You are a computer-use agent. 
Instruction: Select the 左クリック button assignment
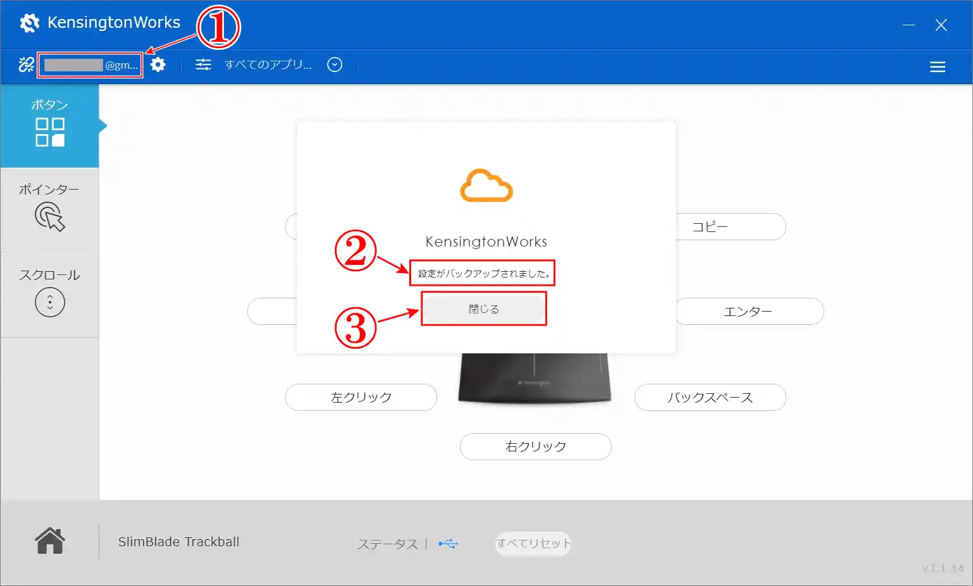click(361, 397)
